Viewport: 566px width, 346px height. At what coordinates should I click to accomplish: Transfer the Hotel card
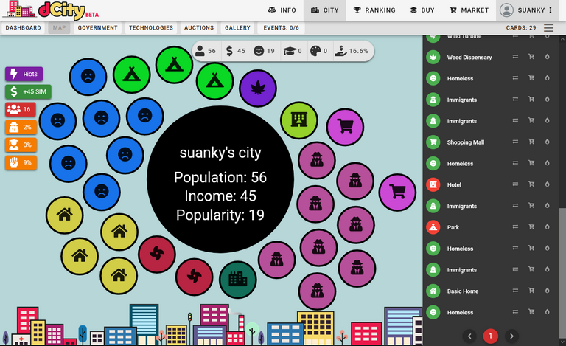click(x=515, y=184)
